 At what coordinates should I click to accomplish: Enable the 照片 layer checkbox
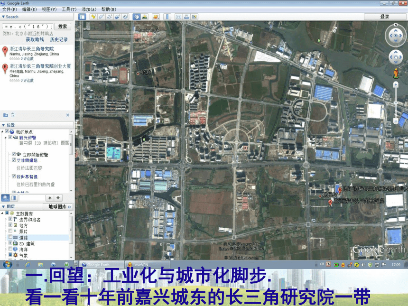[10, 231]
